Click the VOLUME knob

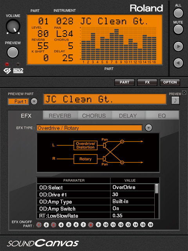point(13,26)
